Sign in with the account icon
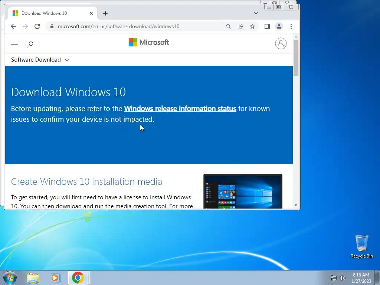The width and height of the screenshot is (380, 285). pyautogui.click(x=281, y=43)
